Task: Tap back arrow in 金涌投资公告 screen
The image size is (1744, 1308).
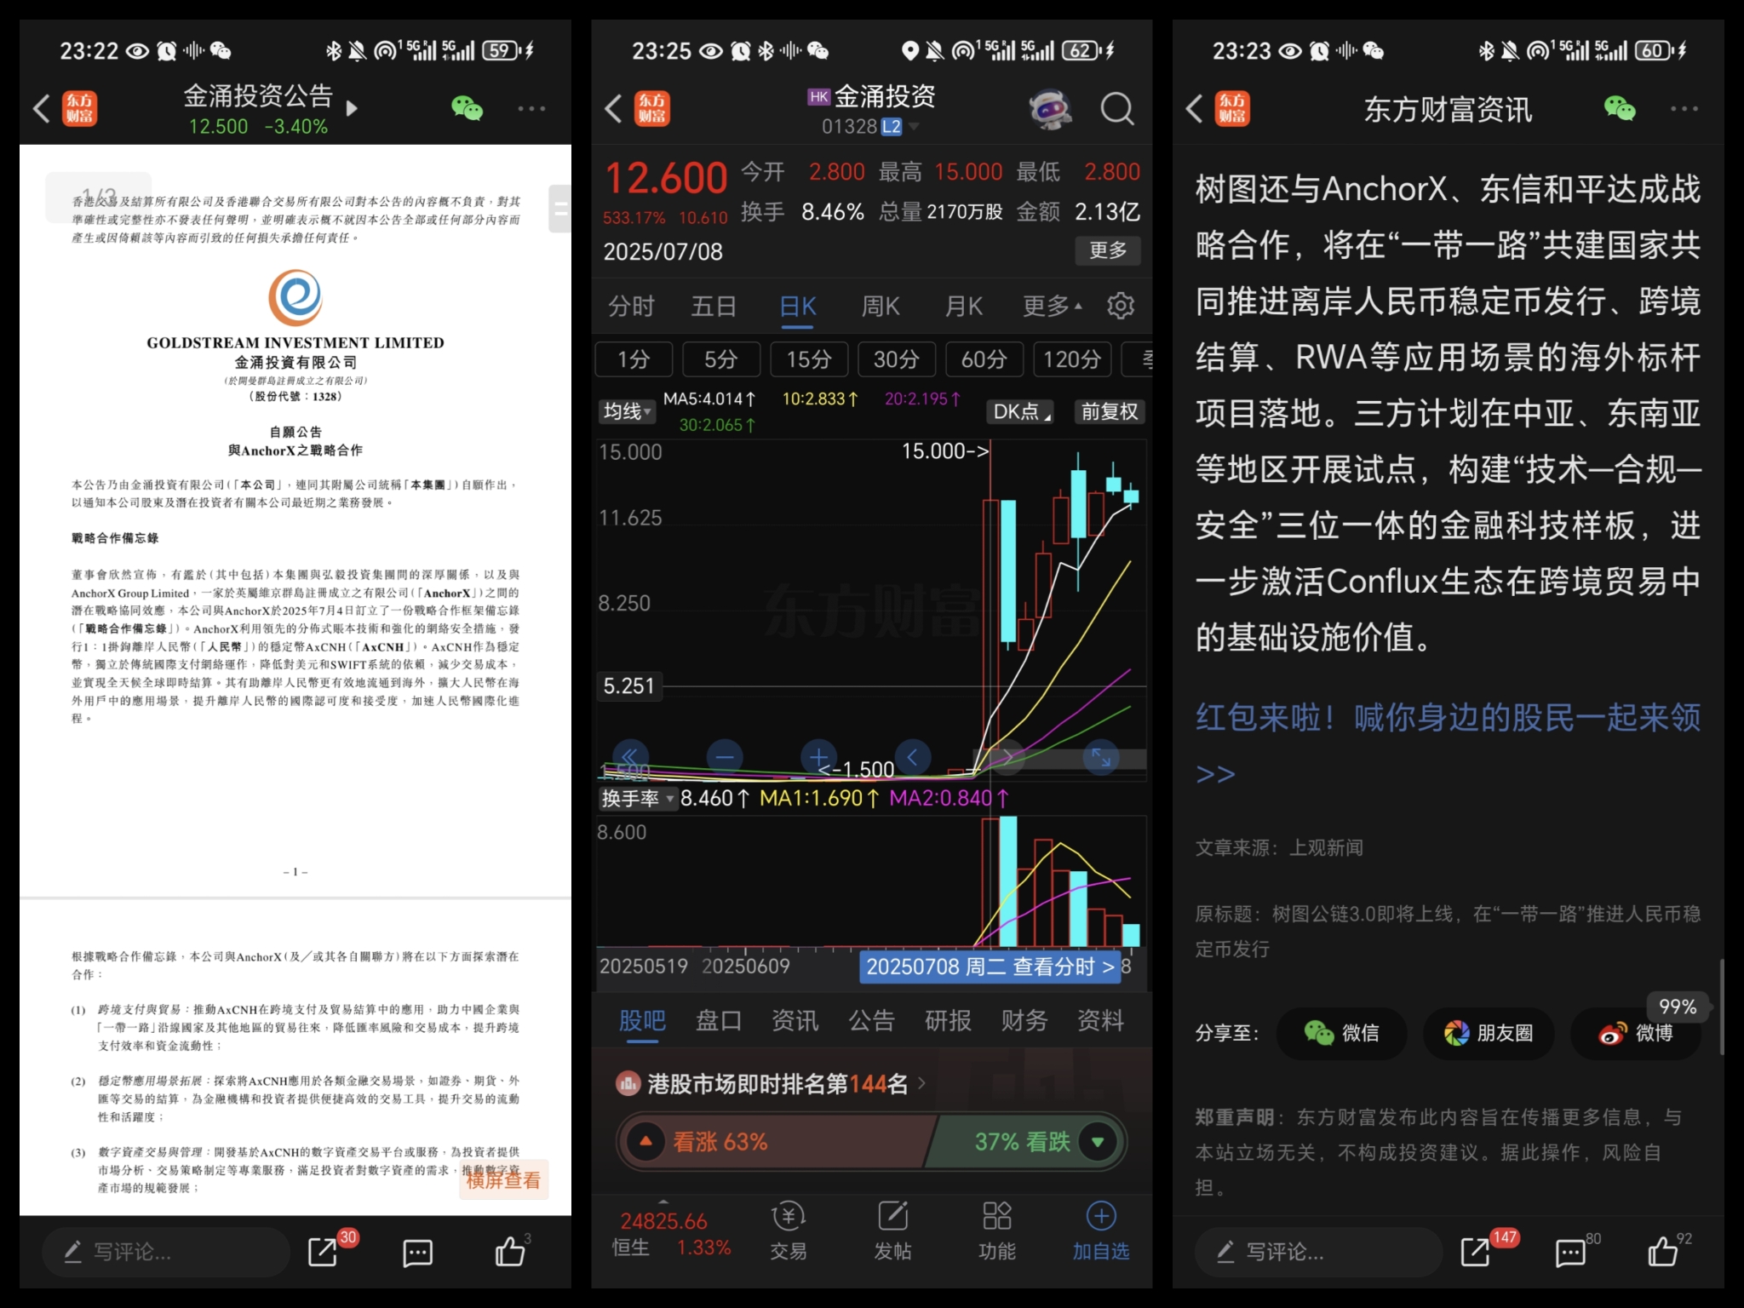Action: coord(42,109)
